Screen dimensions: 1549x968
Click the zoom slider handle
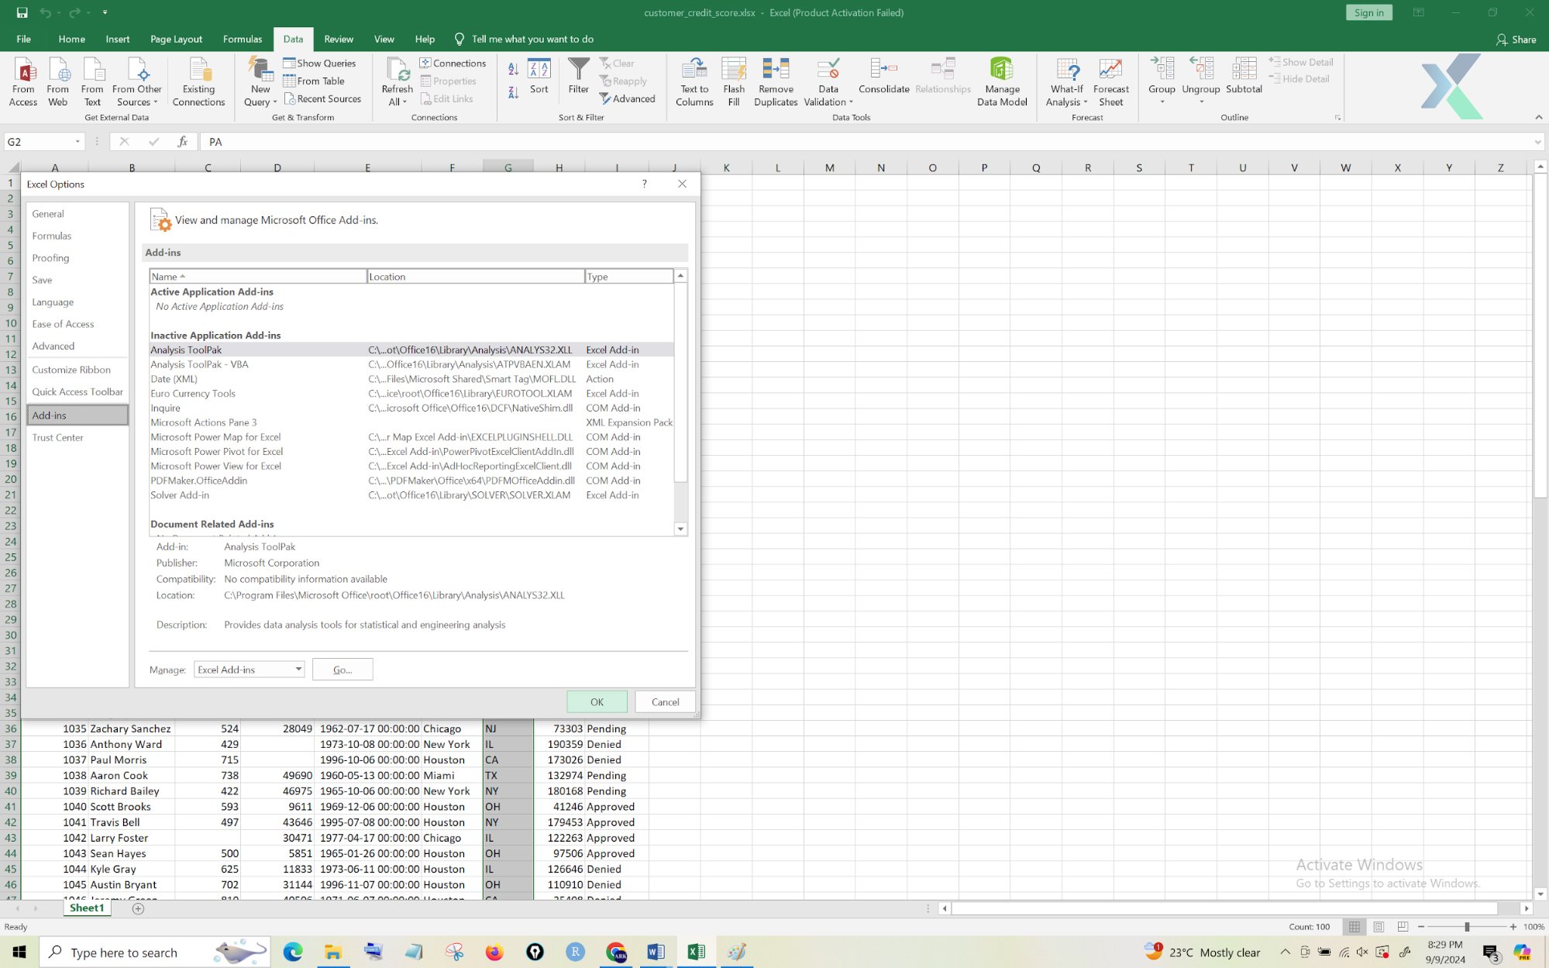coord(1467,927)
